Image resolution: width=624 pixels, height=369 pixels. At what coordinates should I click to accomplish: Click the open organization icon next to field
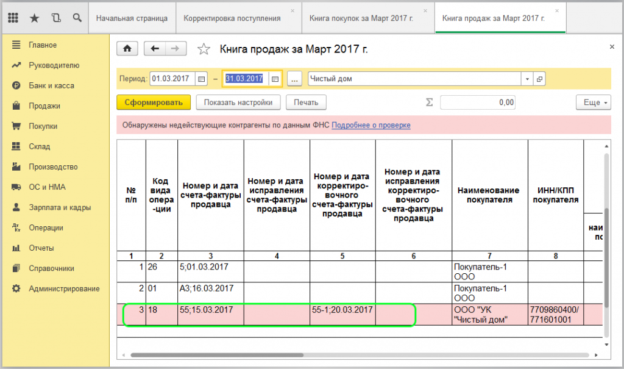(x=539, y=79)
